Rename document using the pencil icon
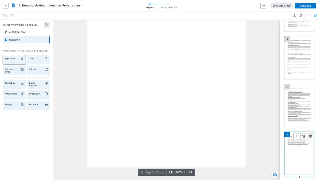 point(82,5)
